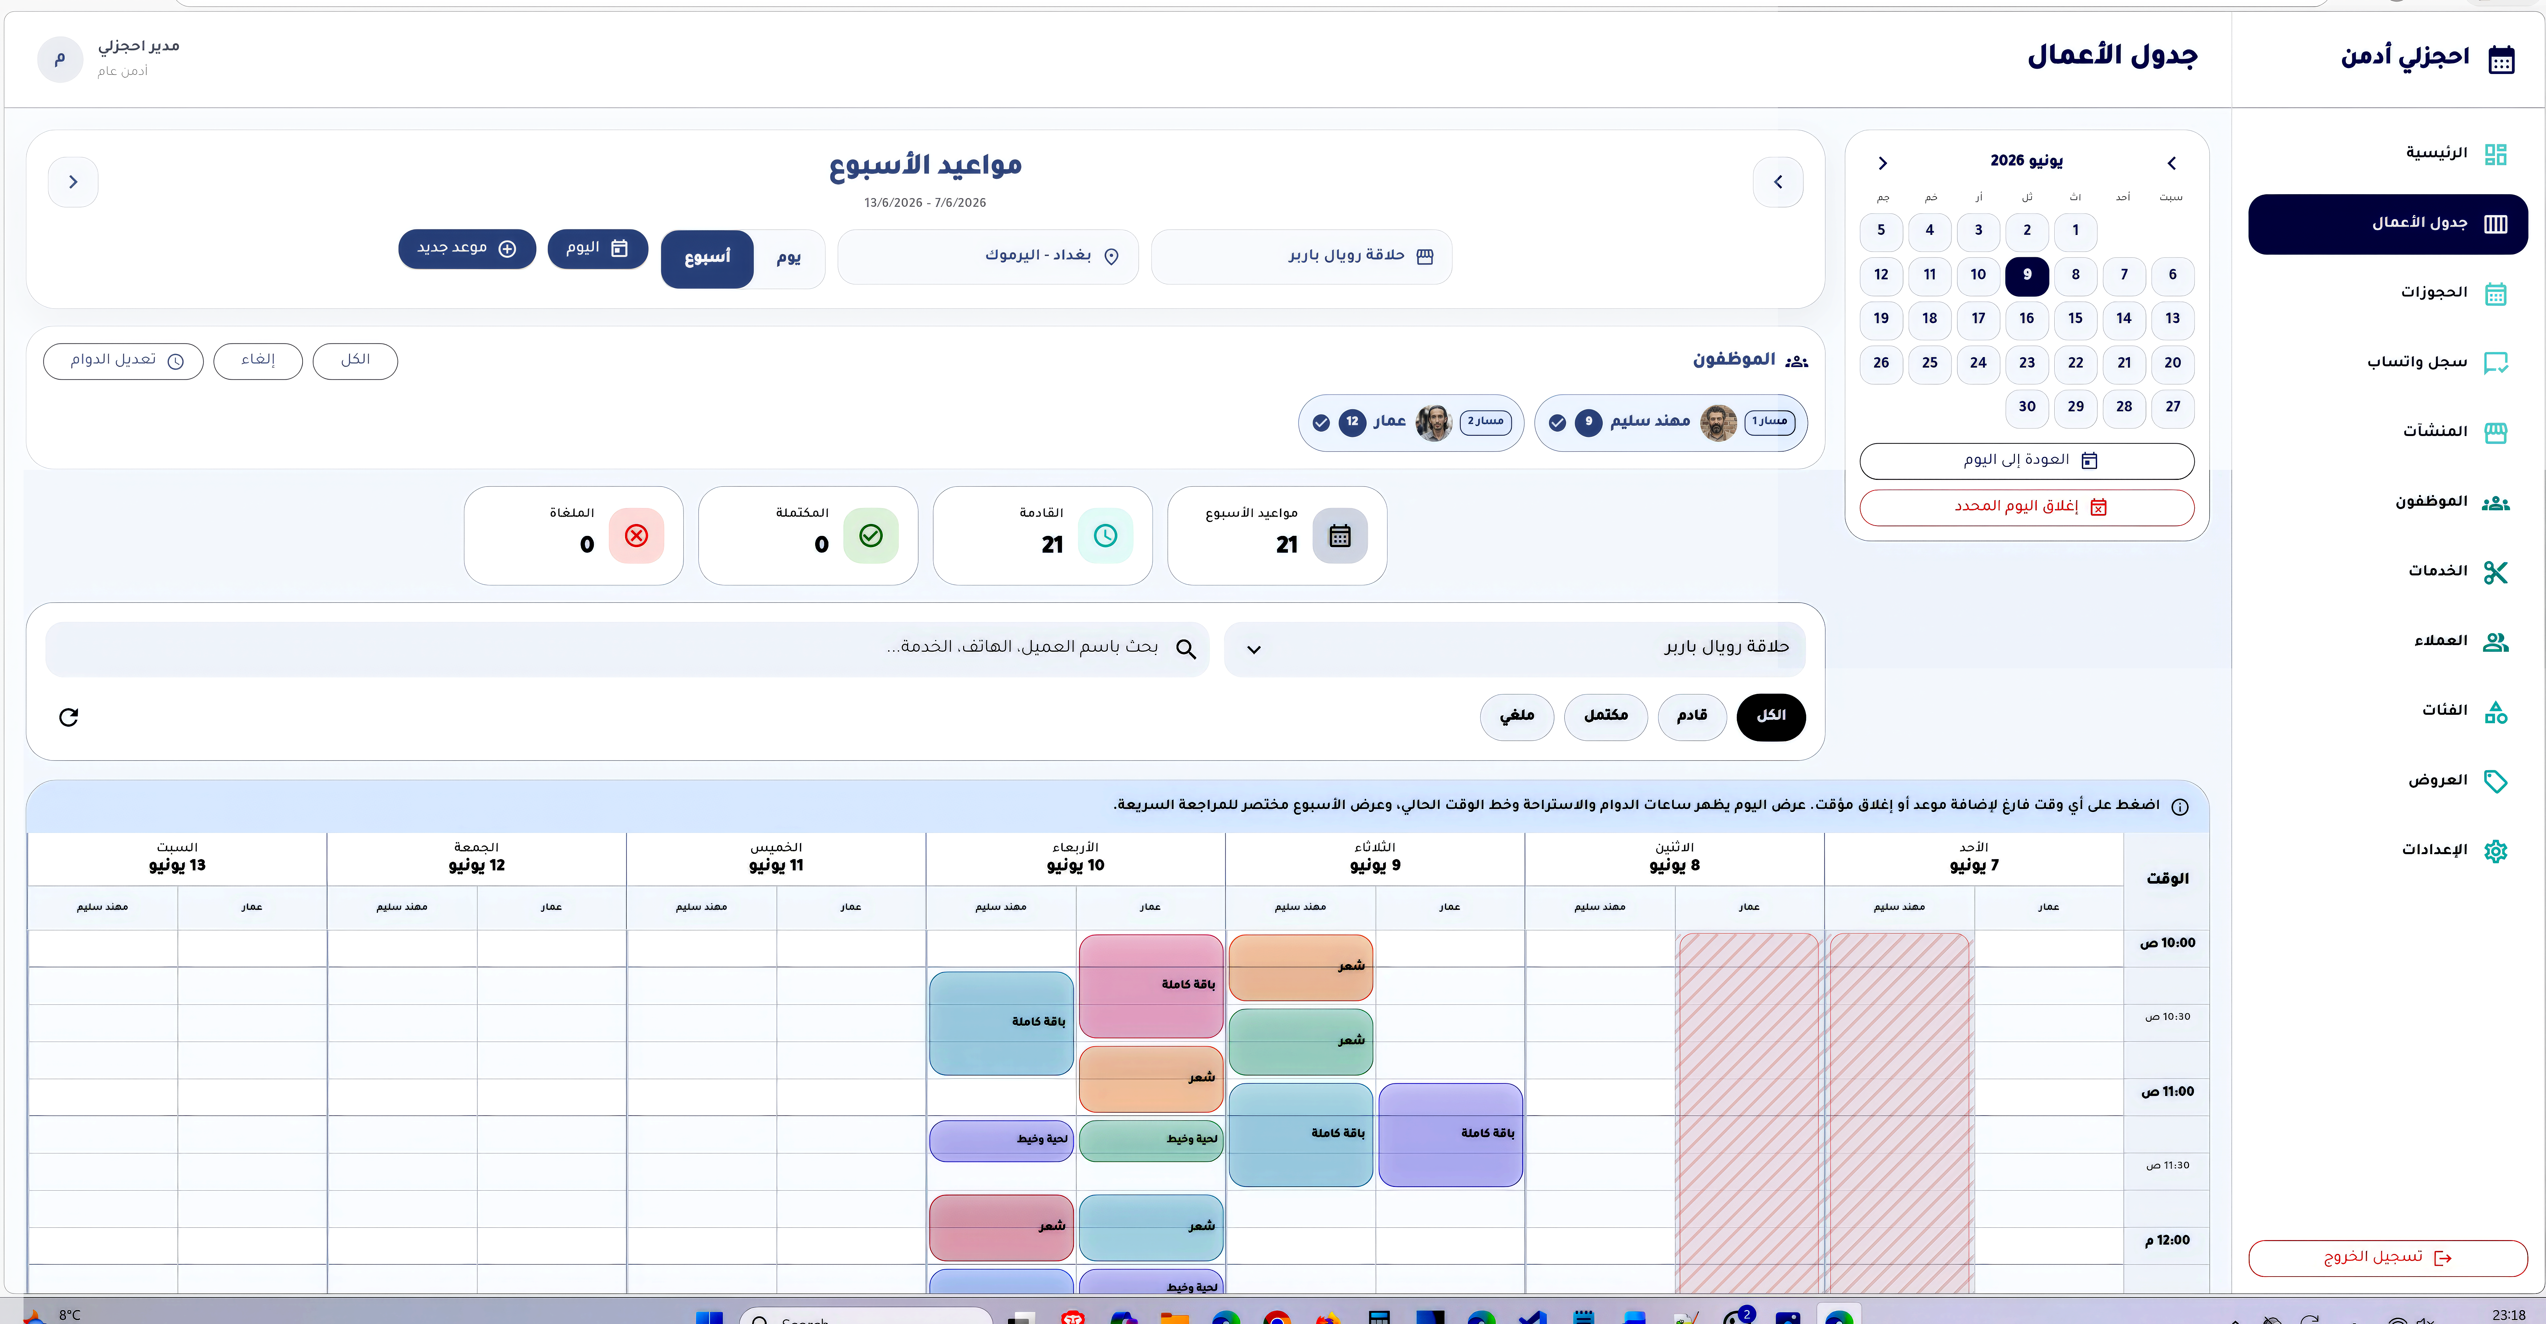The width and height of the screenshot is (2546, 1324).
Task: Select الكل status filter
Action: click(1771, 717)
